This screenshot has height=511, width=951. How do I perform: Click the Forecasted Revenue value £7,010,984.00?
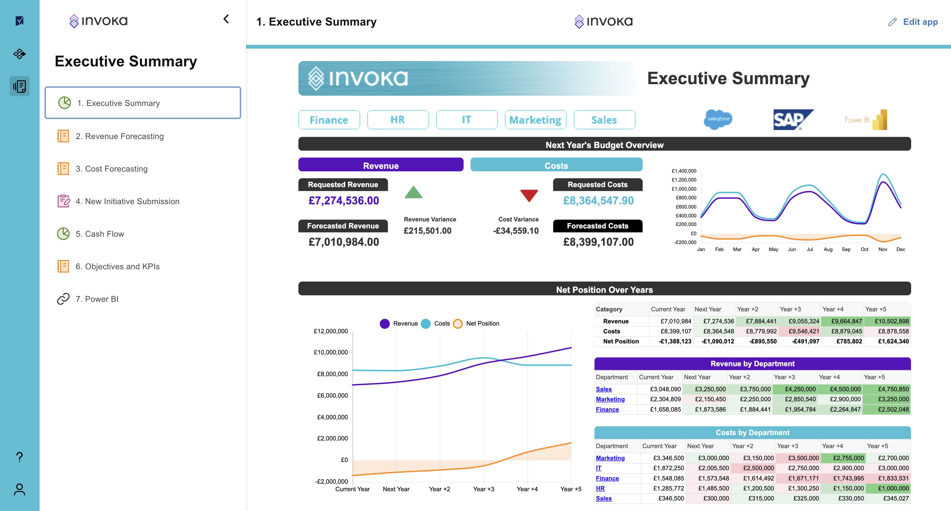[x=343, y=242]
